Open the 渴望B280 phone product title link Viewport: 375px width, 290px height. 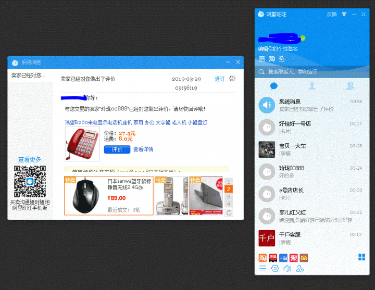pyautogui.click(x=136, y=123)
